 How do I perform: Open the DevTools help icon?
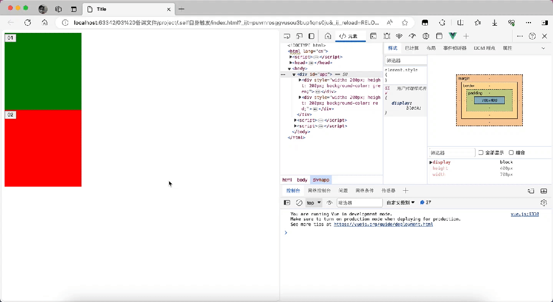[x=532, y=36]
